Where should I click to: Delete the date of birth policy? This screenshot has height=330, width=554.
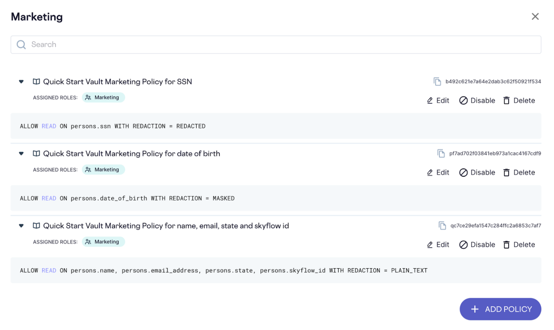click(519, 173)
